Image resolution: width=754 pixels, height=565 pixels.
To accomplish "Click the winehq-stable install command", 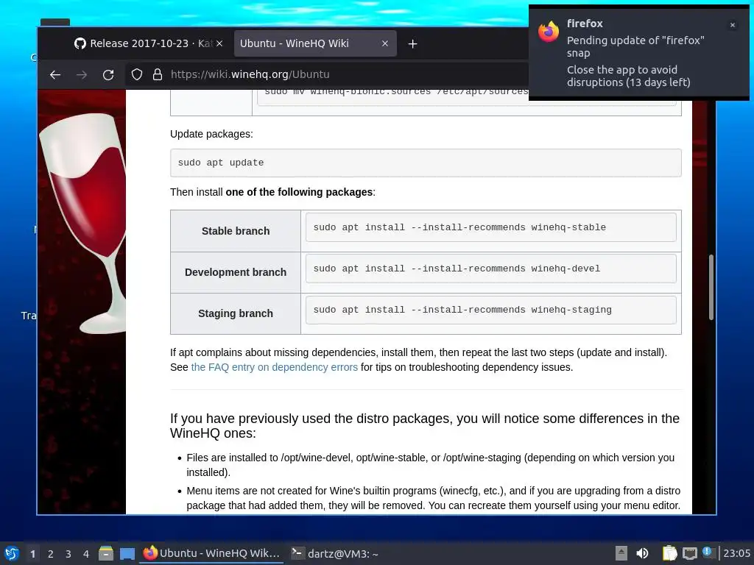I will pos(491,227).
